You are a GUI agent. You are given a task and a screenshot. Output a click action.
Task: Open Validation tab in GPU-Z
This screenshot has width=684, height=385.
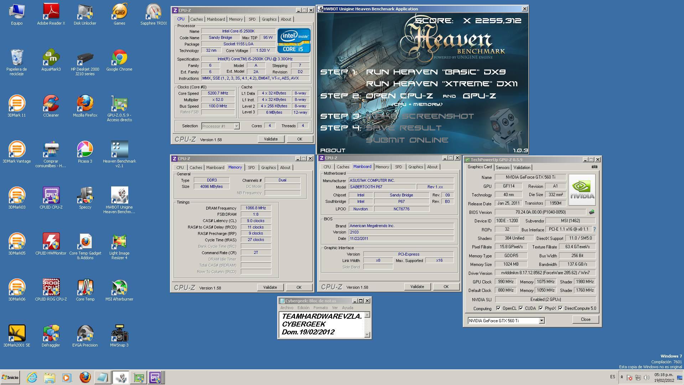click(x=522, y=168)
